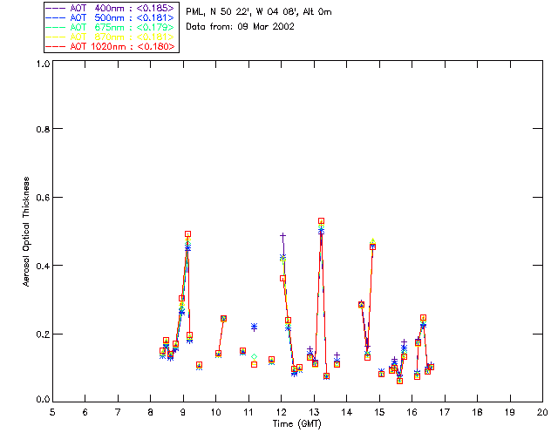Click the x-axis tick label 20
This screenshot has width=558, height=446.
click(x=542, y=411)
